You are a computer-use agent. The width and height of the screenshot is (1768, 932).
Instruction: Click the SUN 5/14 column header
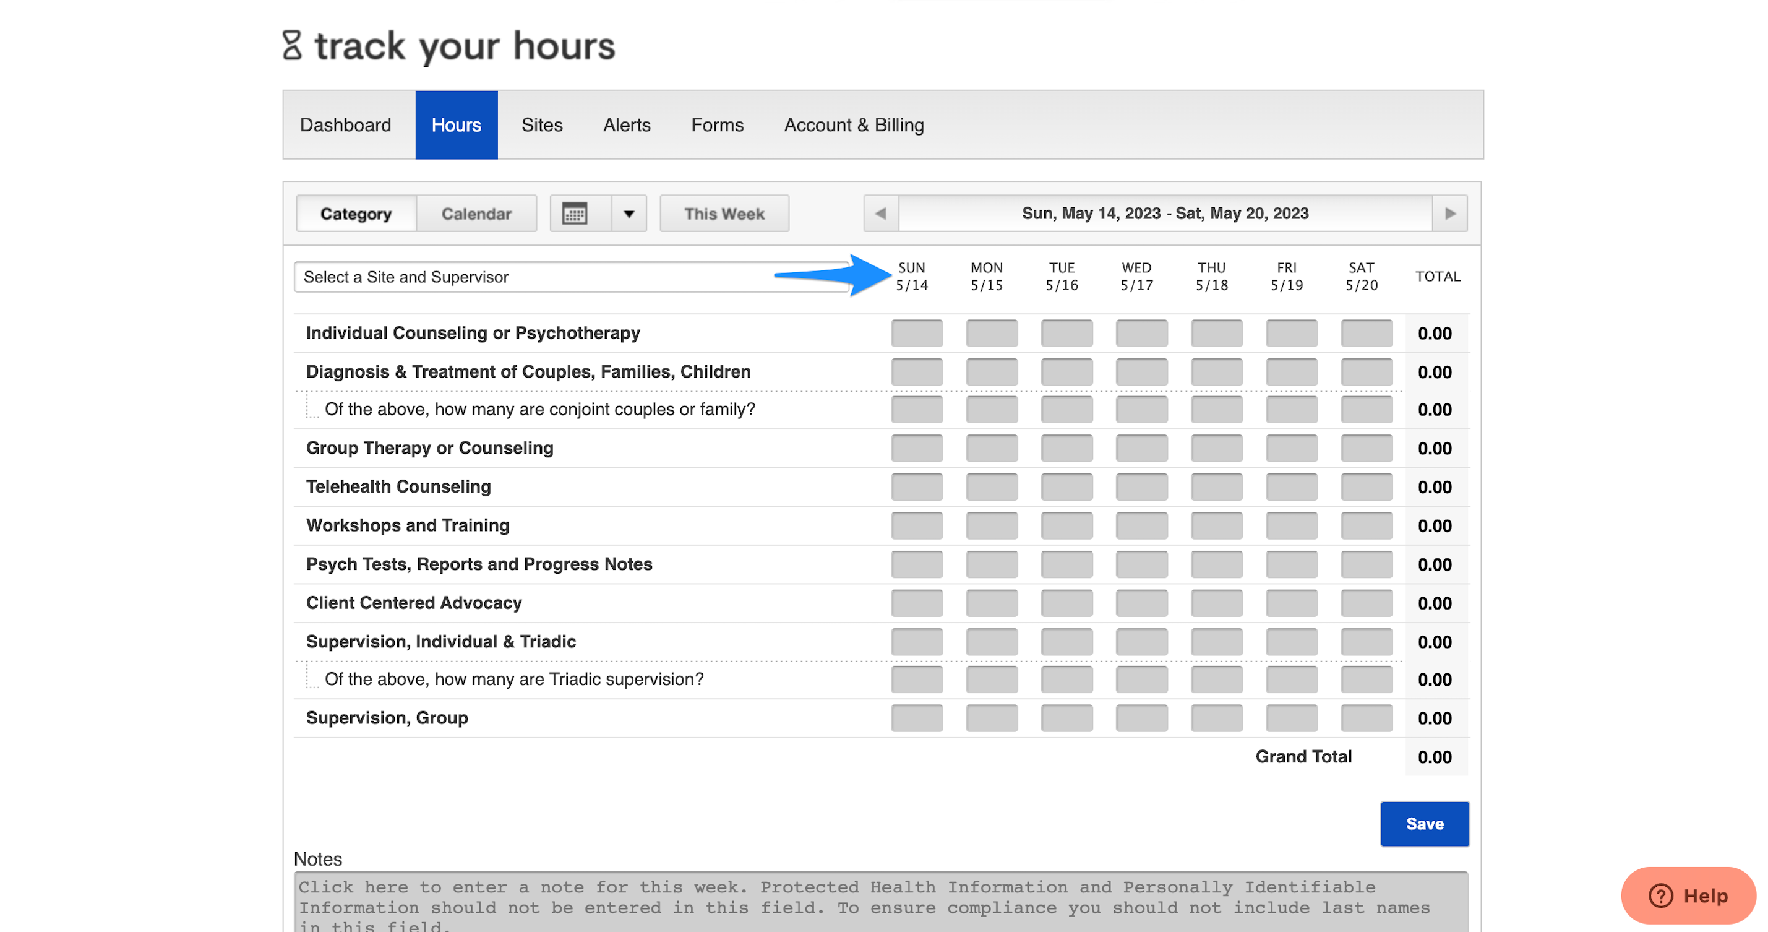tap(911, 276)
